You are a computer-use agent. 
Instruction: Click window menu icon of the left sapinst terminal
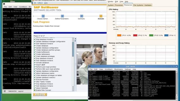(x=4, y=4)
